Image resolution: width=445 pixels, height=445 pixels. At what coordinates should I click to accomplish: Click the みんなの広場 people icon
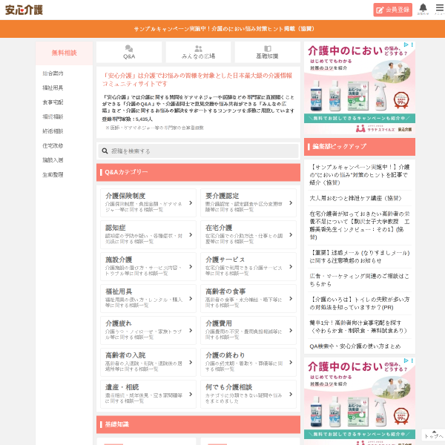pos(198,48)
